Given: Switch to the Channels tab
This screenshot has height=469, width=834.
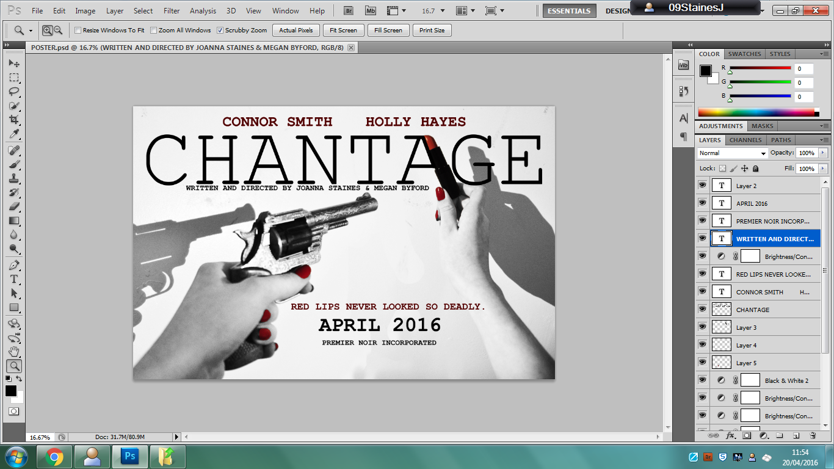Looking at the screenshot, I should click(745, 140).
